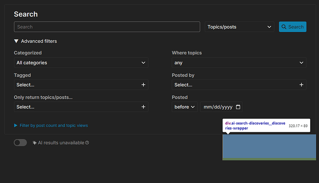Open the Posted by user selector
Image resolution: width=319 pixels, height=183 pixels.
(x=239, y=85)
